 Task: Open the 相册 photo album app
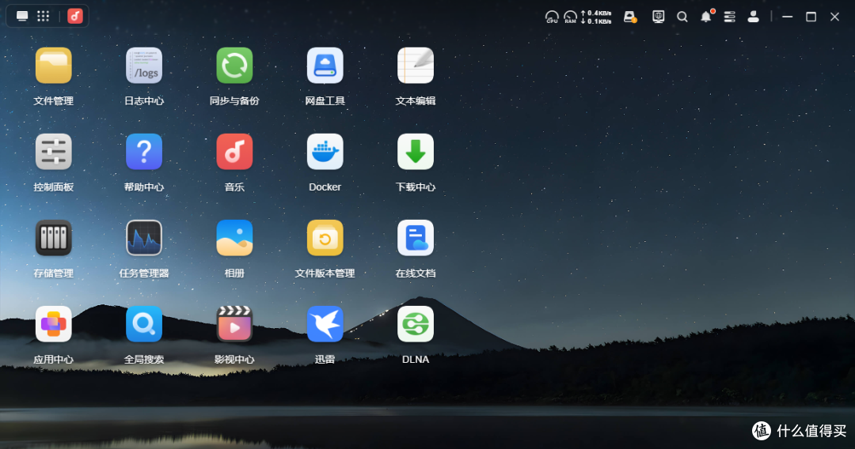pos(234,238)
